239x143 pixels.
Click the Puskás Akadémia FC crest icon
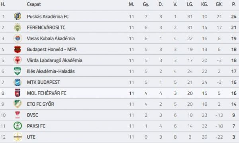[18, 16]
